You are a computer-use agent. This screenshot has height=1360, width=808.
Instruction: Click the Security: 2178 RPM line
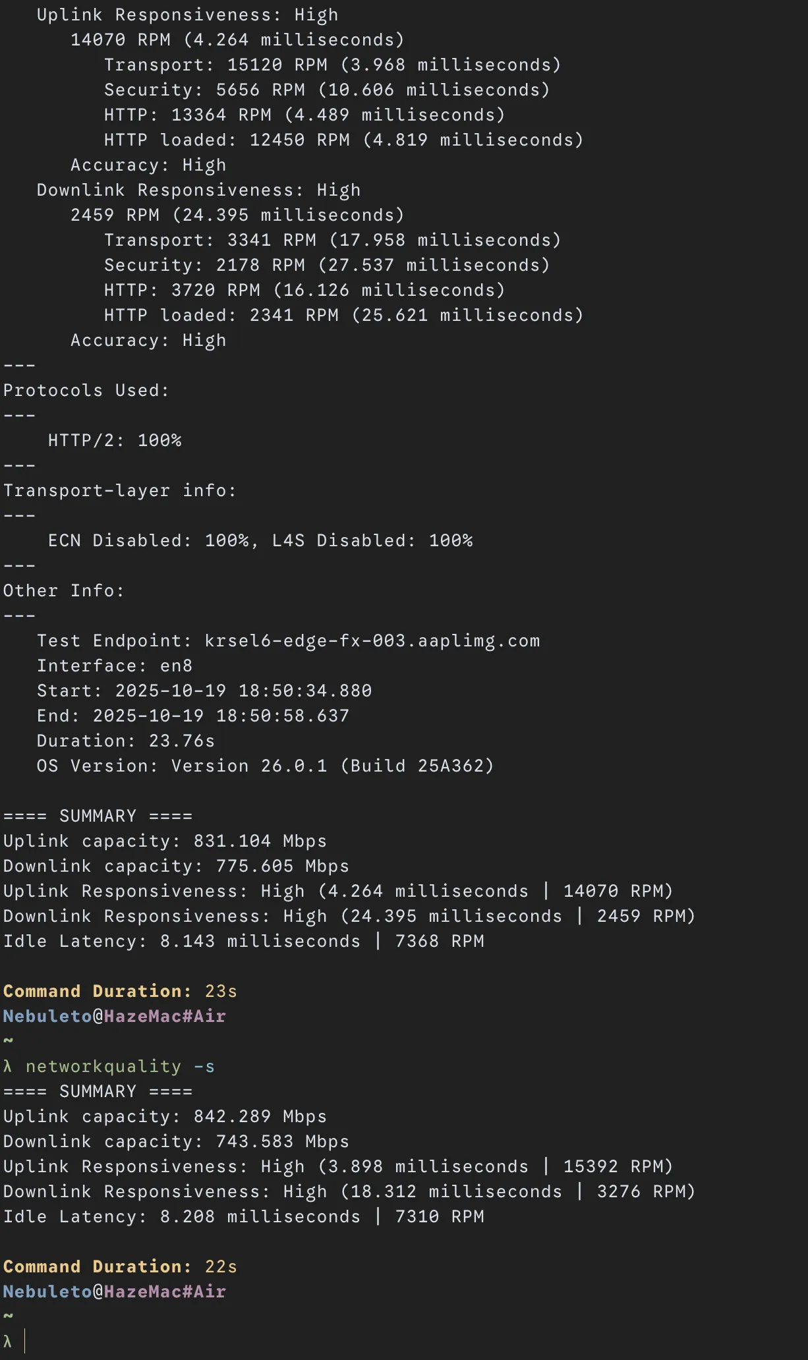pos(326,266)
